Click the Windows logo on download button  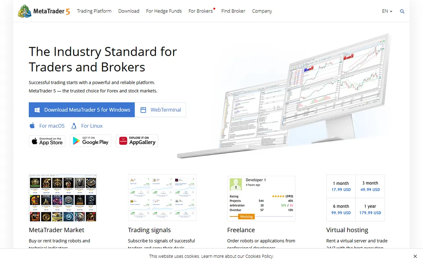37,110
